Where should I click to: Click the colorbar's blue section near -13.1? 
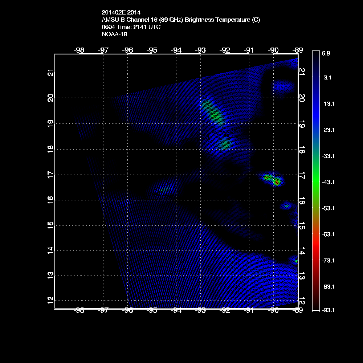click(316, 104)
